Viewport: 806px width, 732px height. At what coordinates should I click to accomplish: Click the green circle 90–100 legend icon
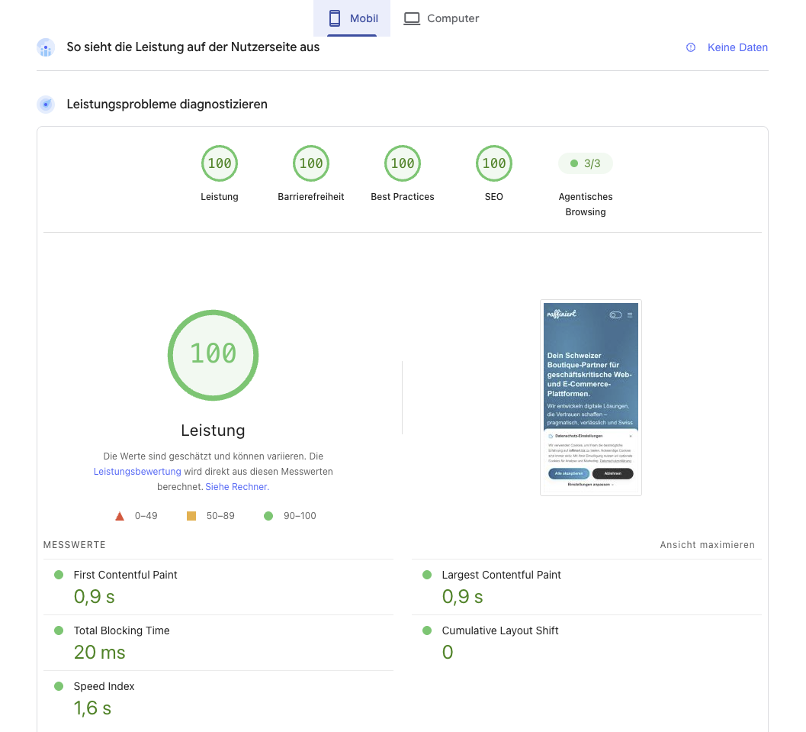pos(268,516)
